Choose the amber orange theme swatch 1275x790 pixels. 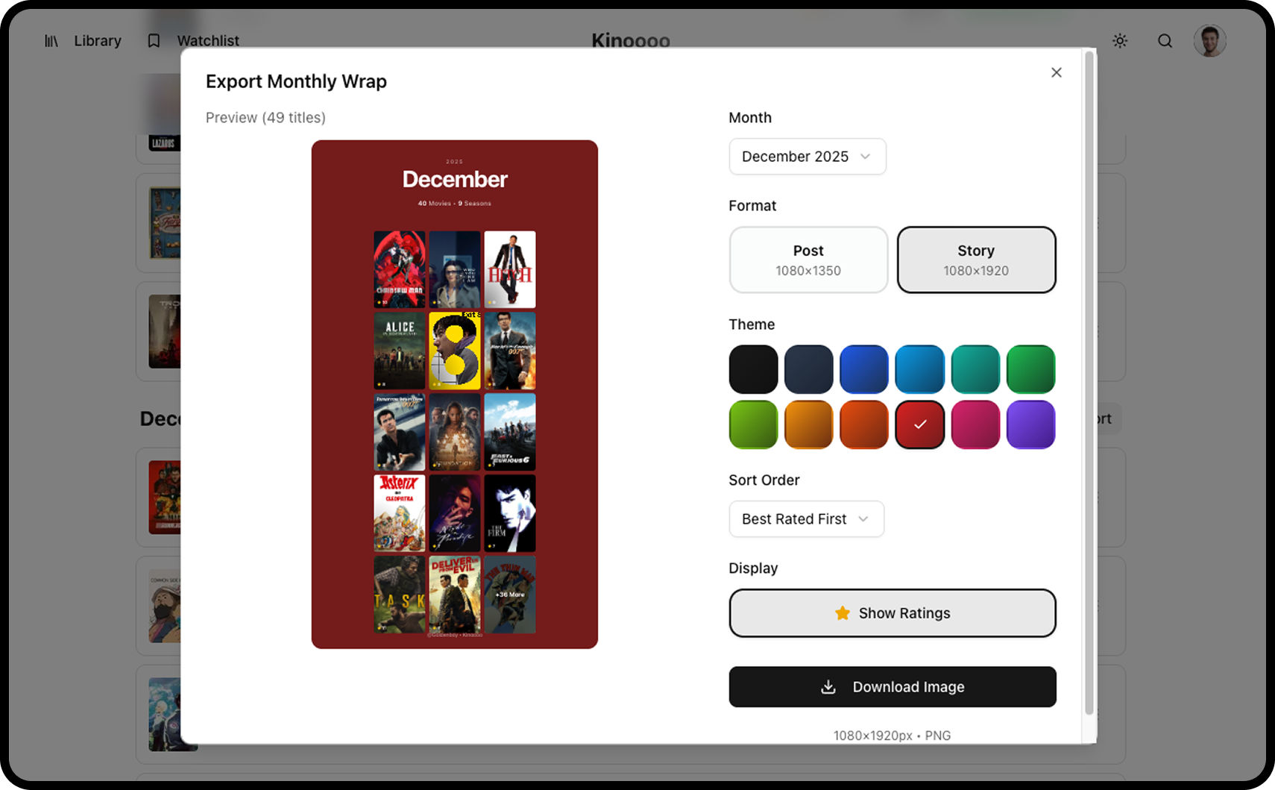[x=809, y=424]
